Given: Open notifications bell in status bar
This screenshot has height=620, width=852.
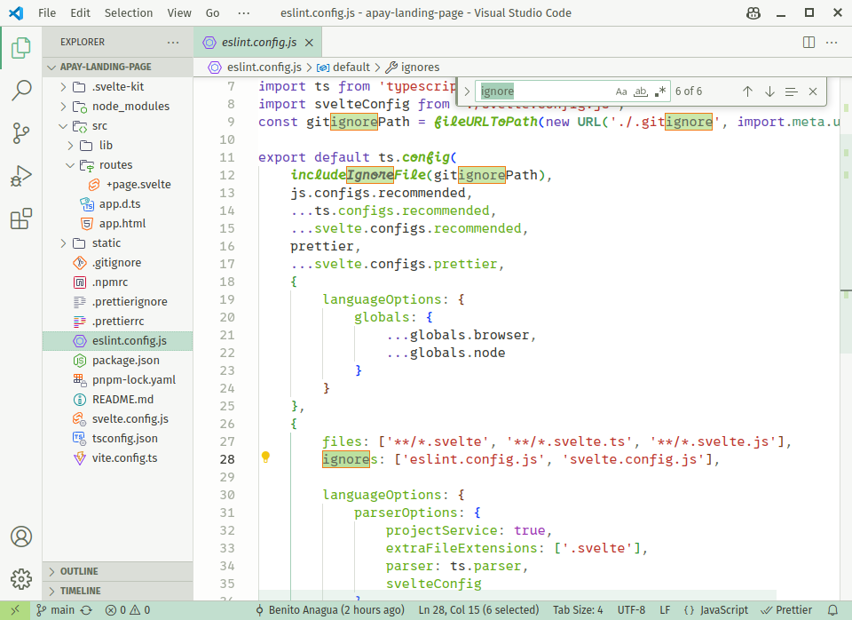Looking at the screenshot, I should click(832, 610).
